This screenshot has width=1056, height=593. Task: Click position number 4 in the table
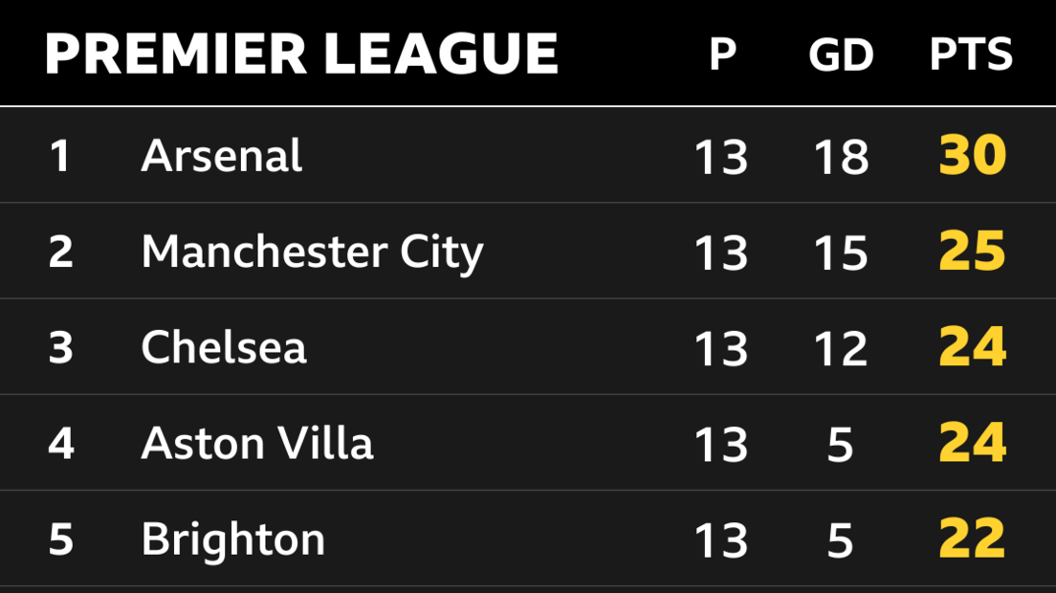[x=60, y=444]
